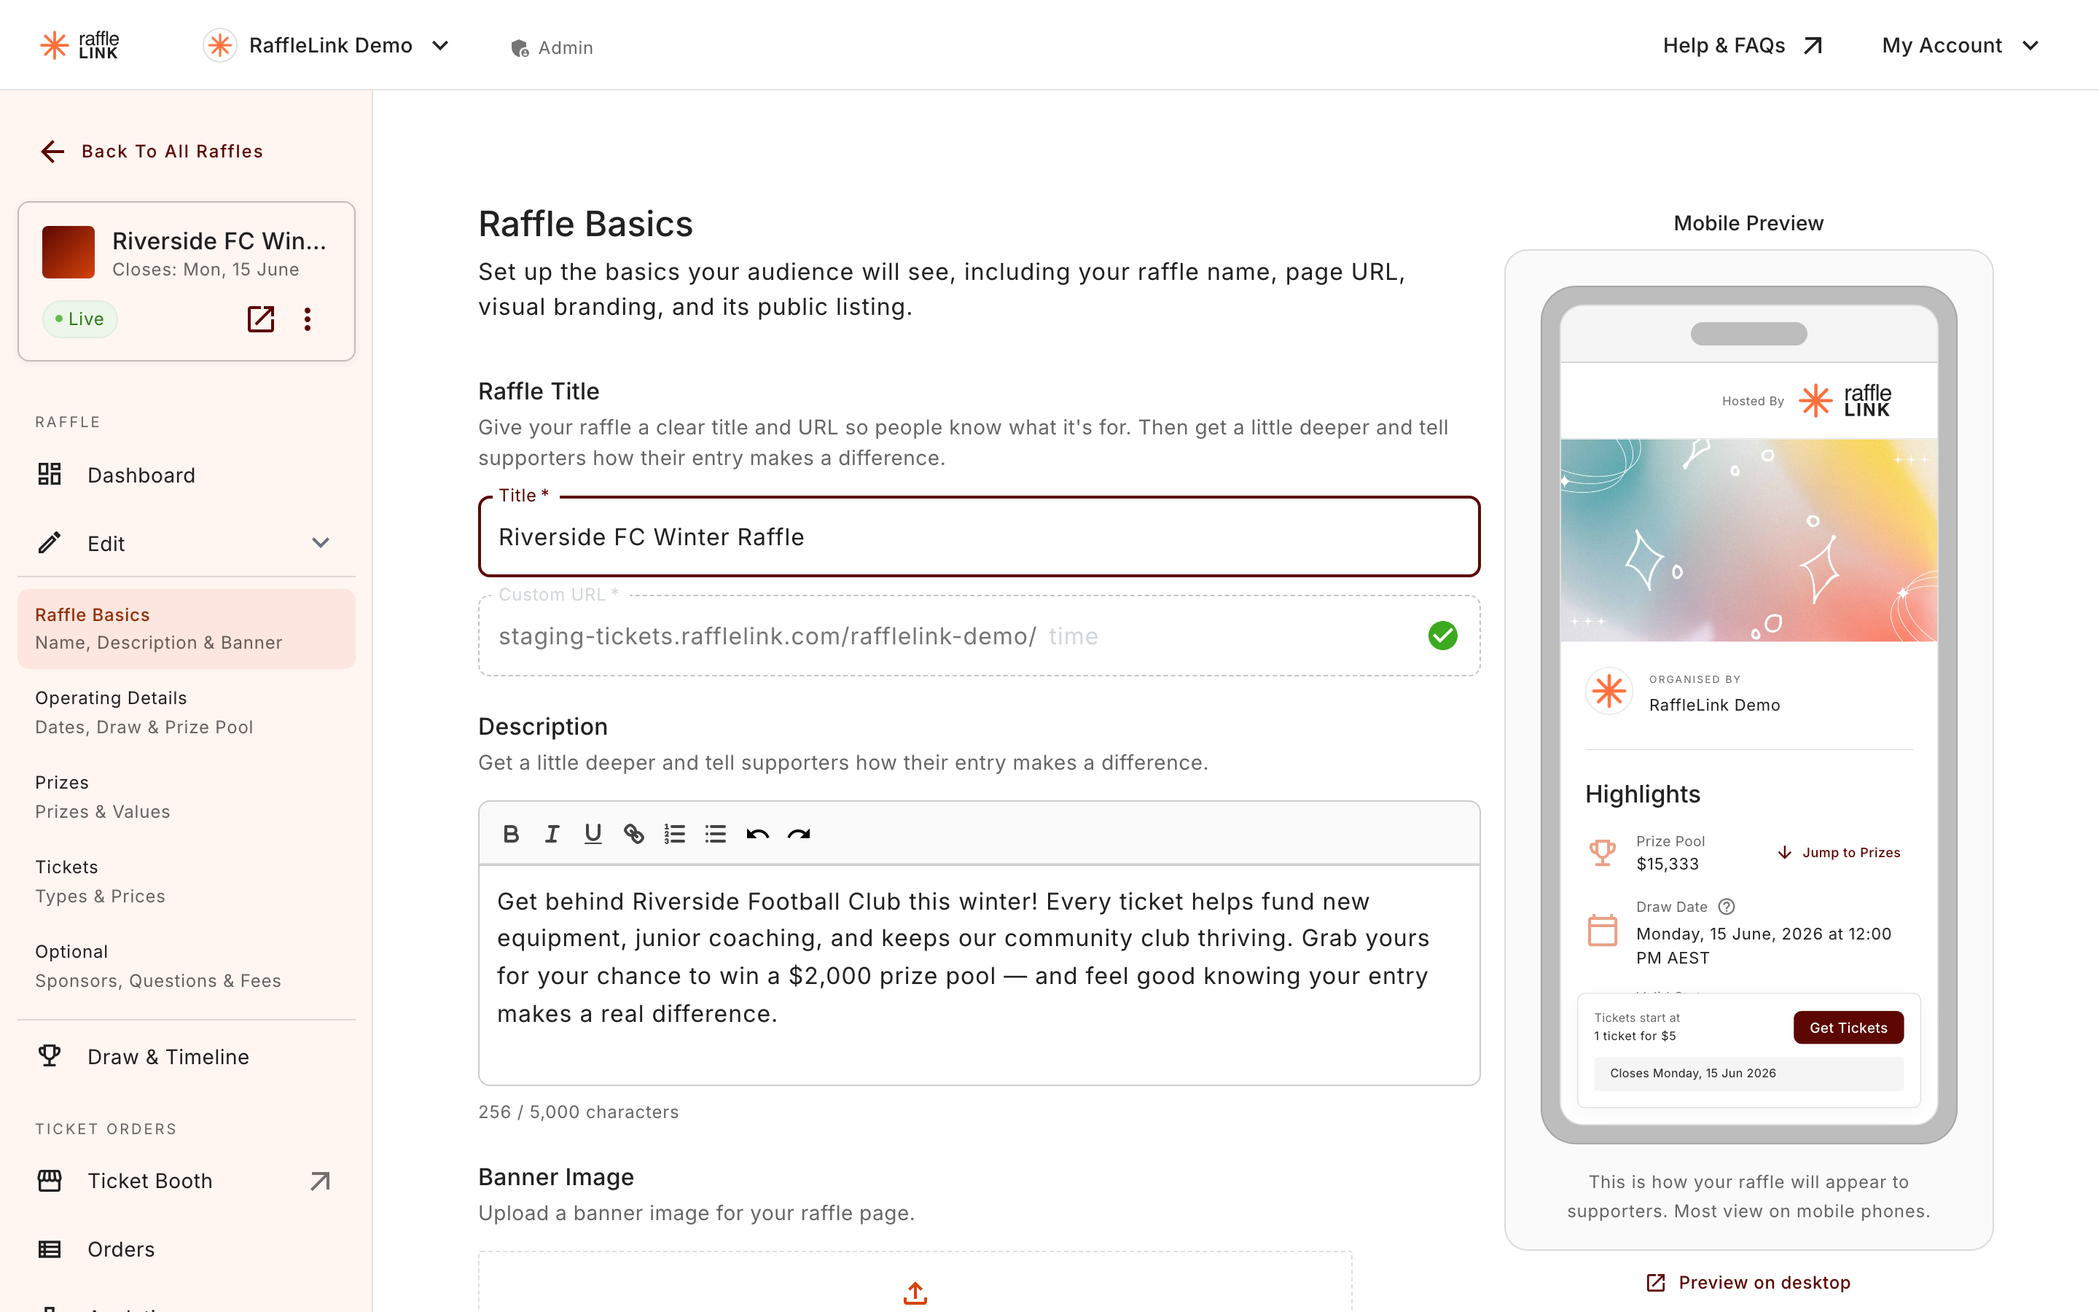Screen dimensions: 2099x1312
Task: Click the 'Closes: Mon, 15 June' text
Action: (206, 270)
